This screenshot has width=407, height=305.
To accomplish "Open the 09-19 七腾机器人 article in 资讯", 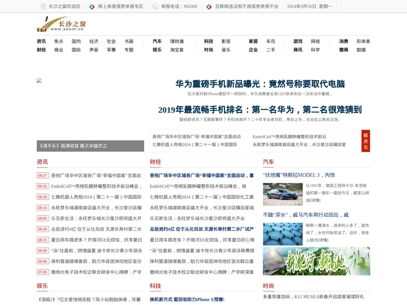I will pos(96,197).
